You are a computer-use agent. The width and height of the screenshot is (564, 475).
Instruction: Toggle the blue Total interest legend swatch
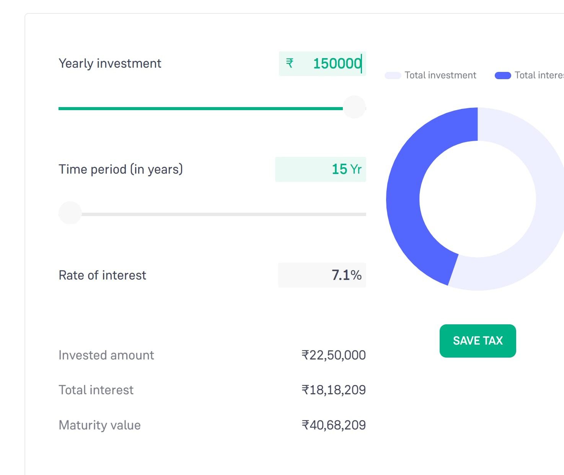click(503, 75)
